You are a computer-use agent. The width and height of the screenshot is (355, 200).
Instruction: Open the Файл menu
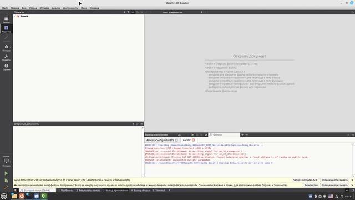coord(5,8)
